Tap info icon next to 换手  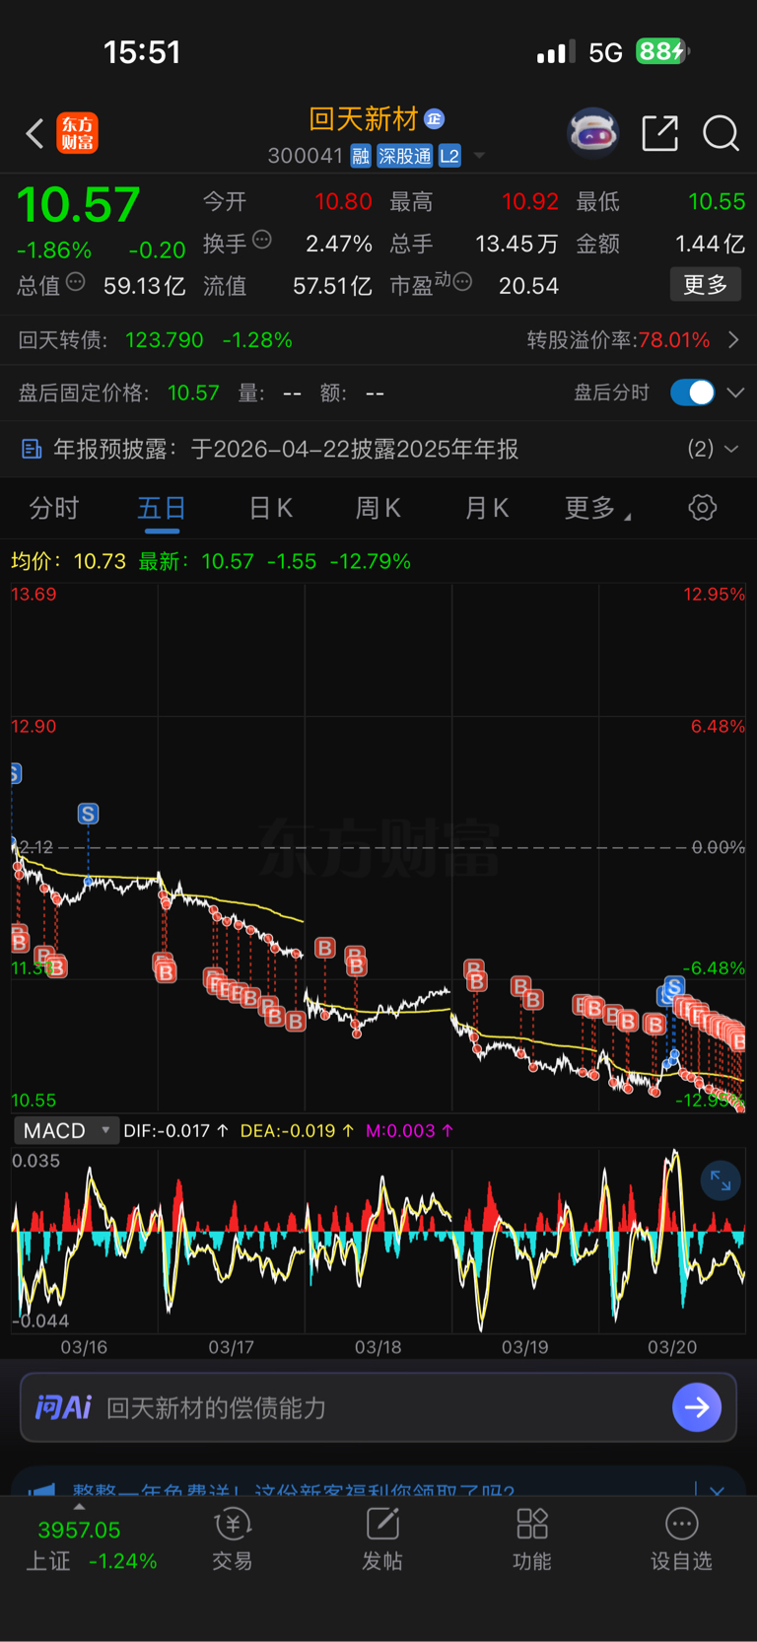(x=261, y=239)
